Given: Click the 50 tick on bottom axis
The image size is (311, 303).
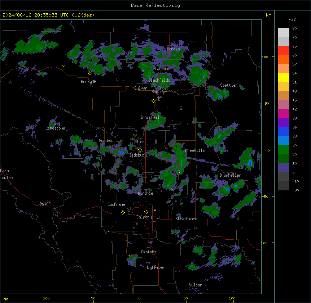Looking at the screenshot, I should coord(185,298).
